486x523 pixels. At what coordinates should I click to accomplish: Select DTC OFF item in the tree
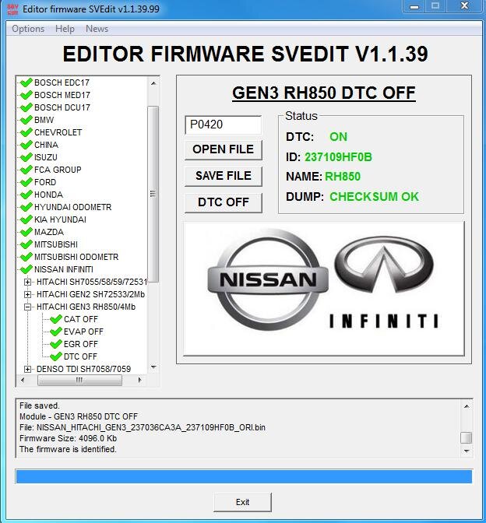coord(80,356)
